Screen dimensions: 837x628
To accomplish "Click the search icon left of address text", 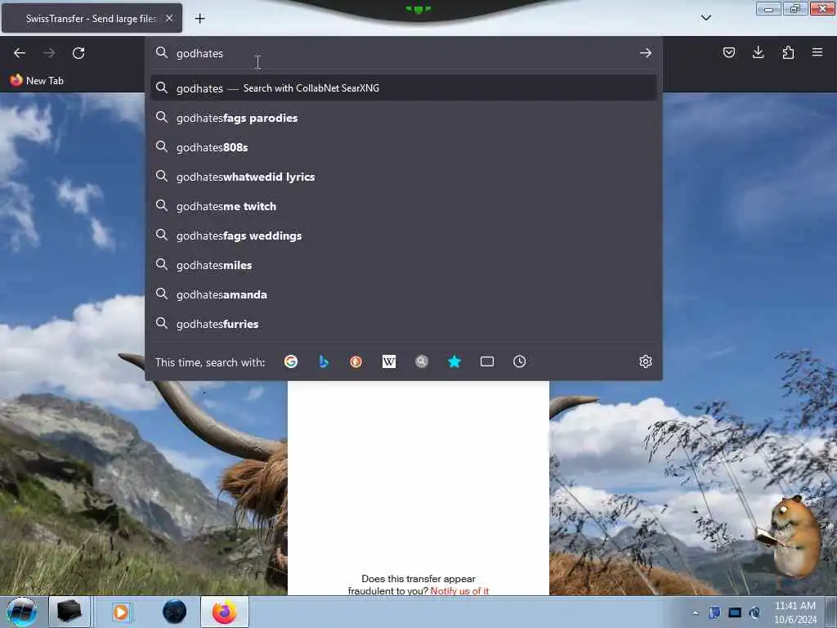I will pyautogui.click(x=162, y=52).
